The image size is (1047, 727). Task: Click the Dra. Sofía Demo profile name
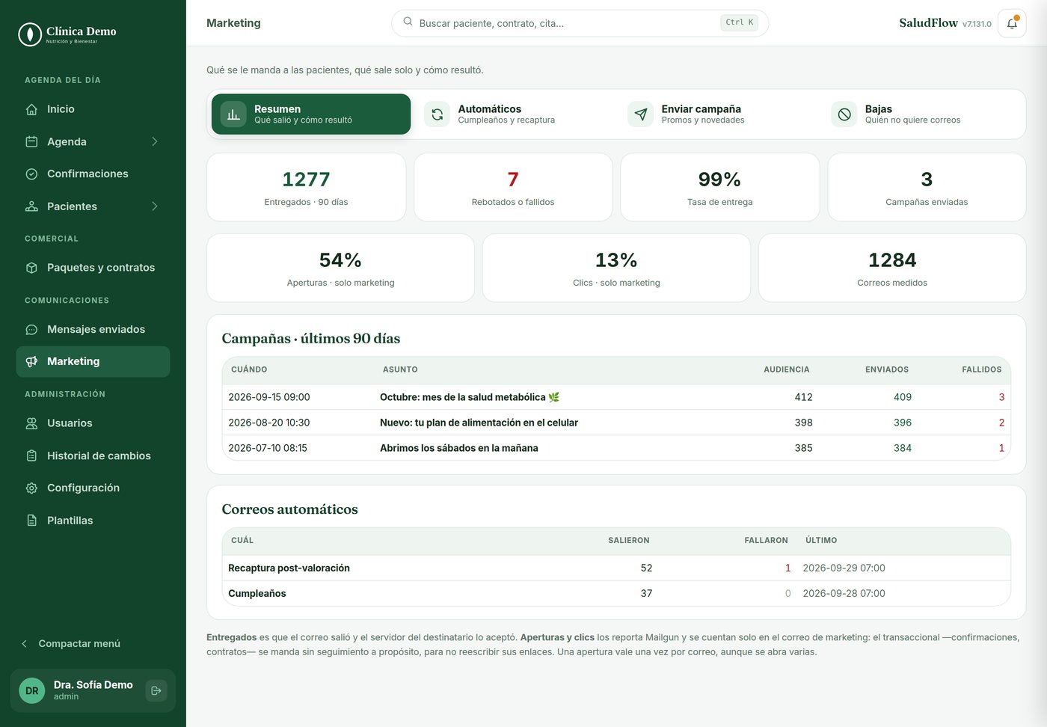(x=93, y=685)
